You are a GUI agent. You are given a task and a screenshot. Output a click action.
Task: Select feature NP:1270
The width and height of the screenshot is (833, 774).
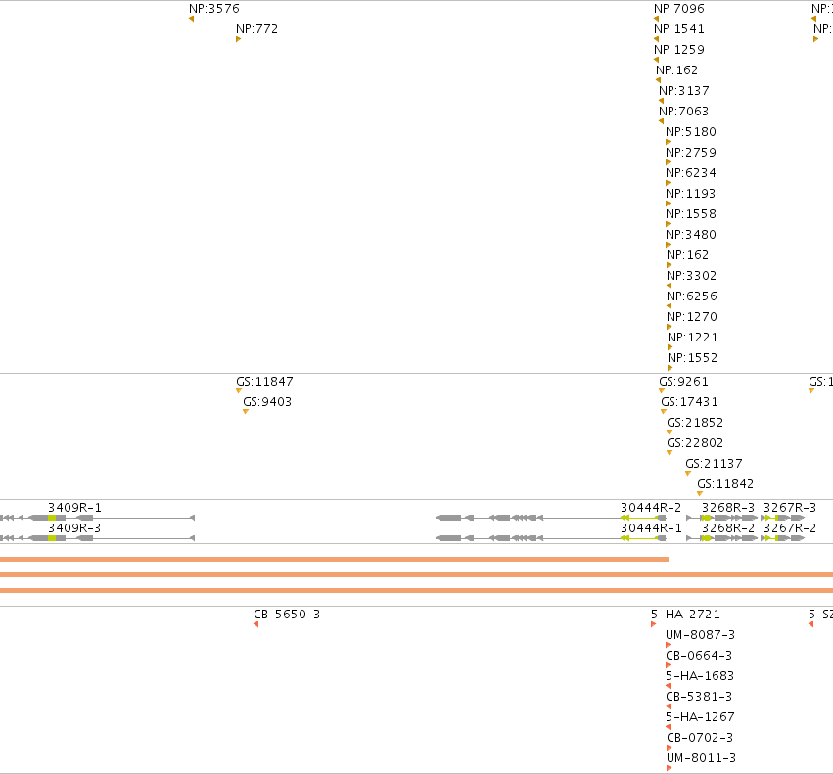pyautogui.click(x=692, y=317)
